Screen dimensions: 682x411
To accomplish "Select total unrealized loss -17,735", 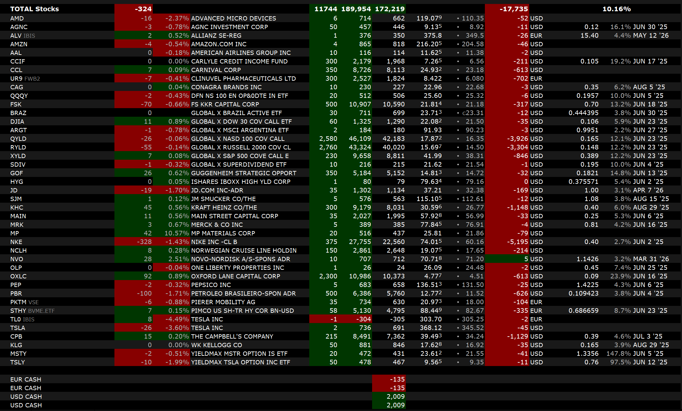I will pos(514,9).
